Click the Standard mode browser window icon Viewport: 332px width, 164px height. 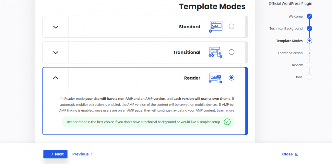click(216, 26)
